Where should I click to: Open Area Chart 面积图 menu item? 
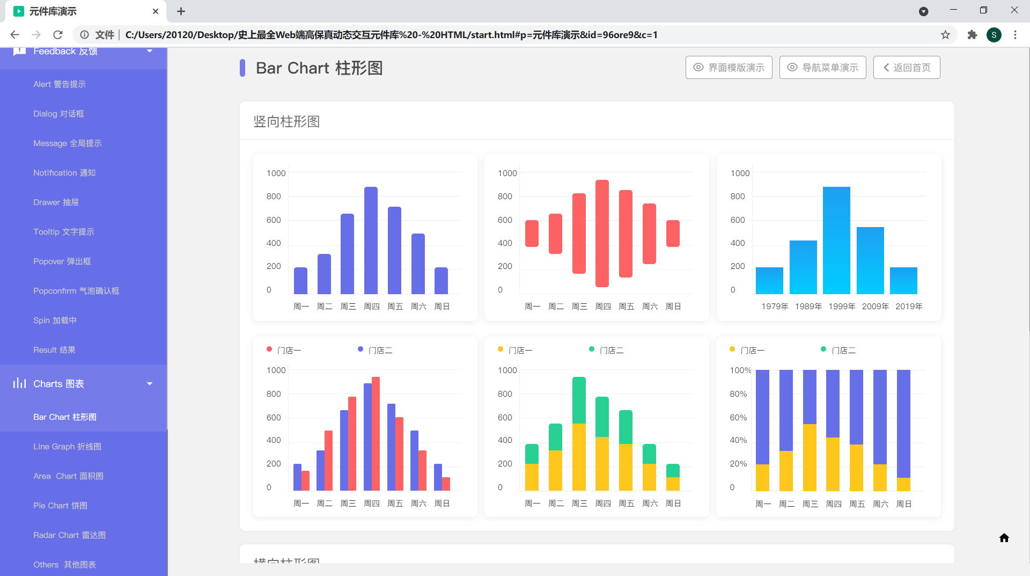click(68, 476)
